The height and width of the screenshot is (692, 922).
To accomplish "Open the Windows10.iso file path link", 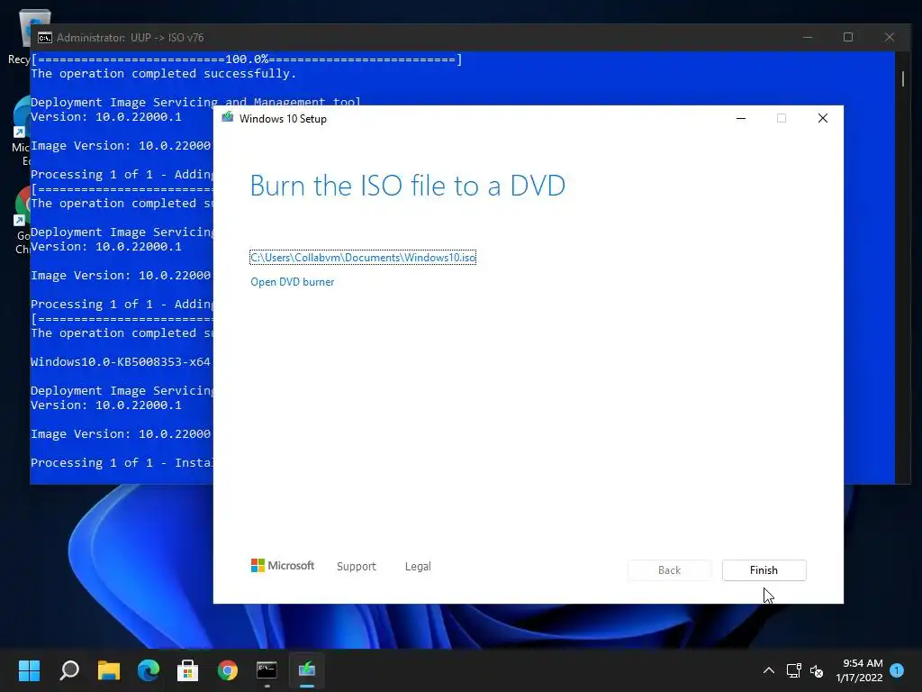I will (x=363, y=257).
